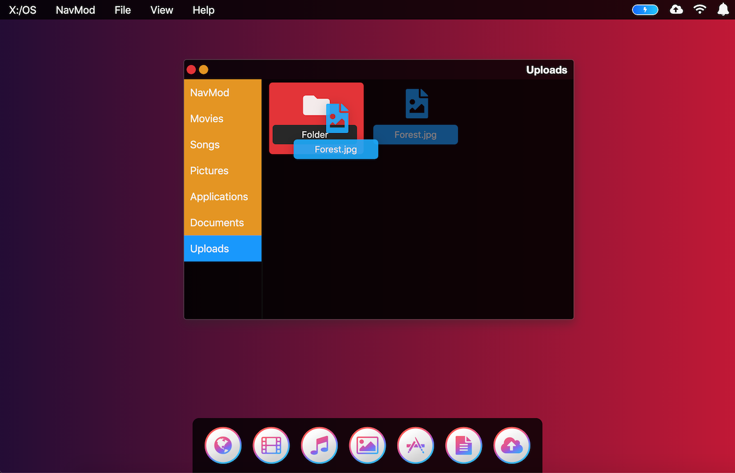This screenshot has height=473, width=735.
Task: Go to Applications in the sidebar
Action: 223,196
